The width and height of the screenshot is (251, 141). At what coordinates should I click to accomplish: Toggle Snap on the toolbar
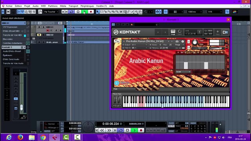166,12
